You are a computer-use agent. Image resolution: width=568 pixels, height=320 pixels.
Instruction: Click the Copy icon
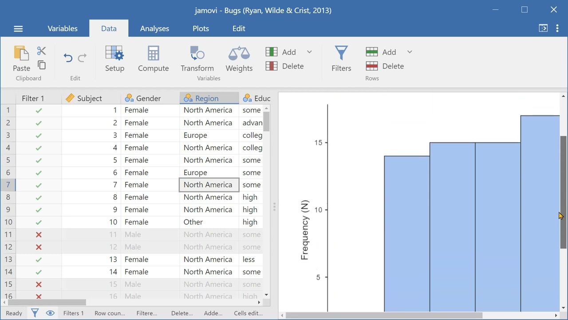(42, 65)
